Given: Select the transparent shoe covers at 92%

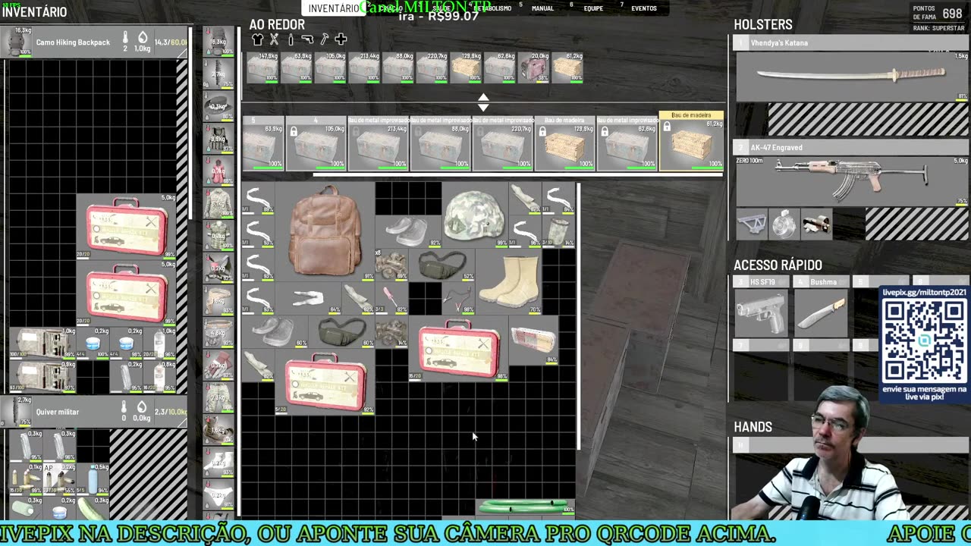Looking at the screenshot, I should pos(409,232).
